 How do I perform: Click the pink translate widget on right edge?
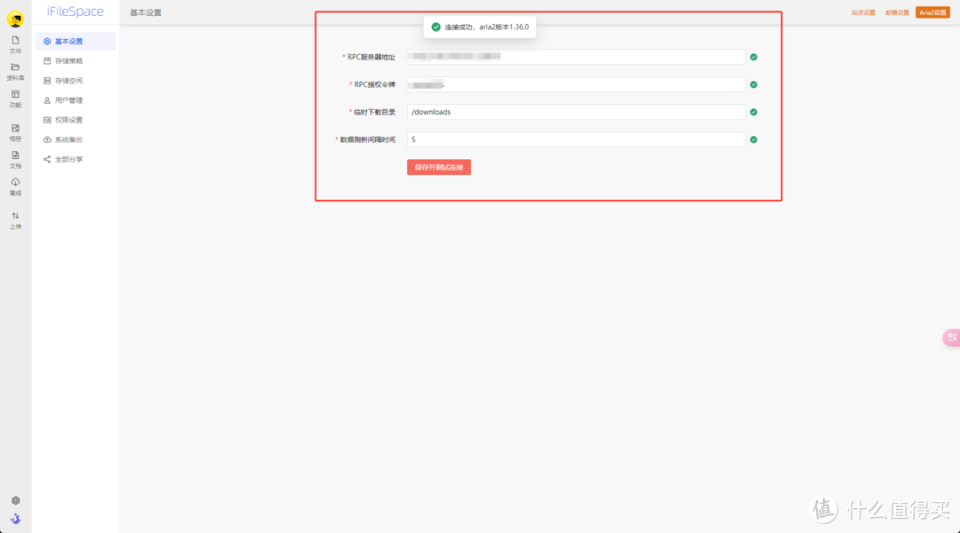[x=951, y=338]
